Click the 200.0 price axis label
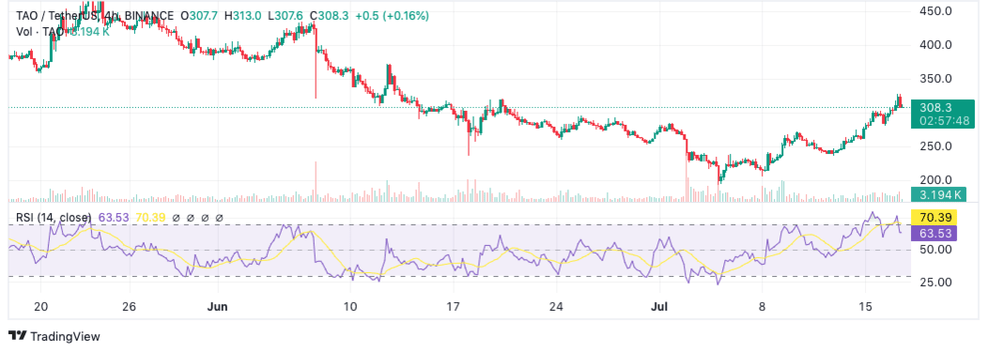The image size is (988, 352). [x=935, y=180]
